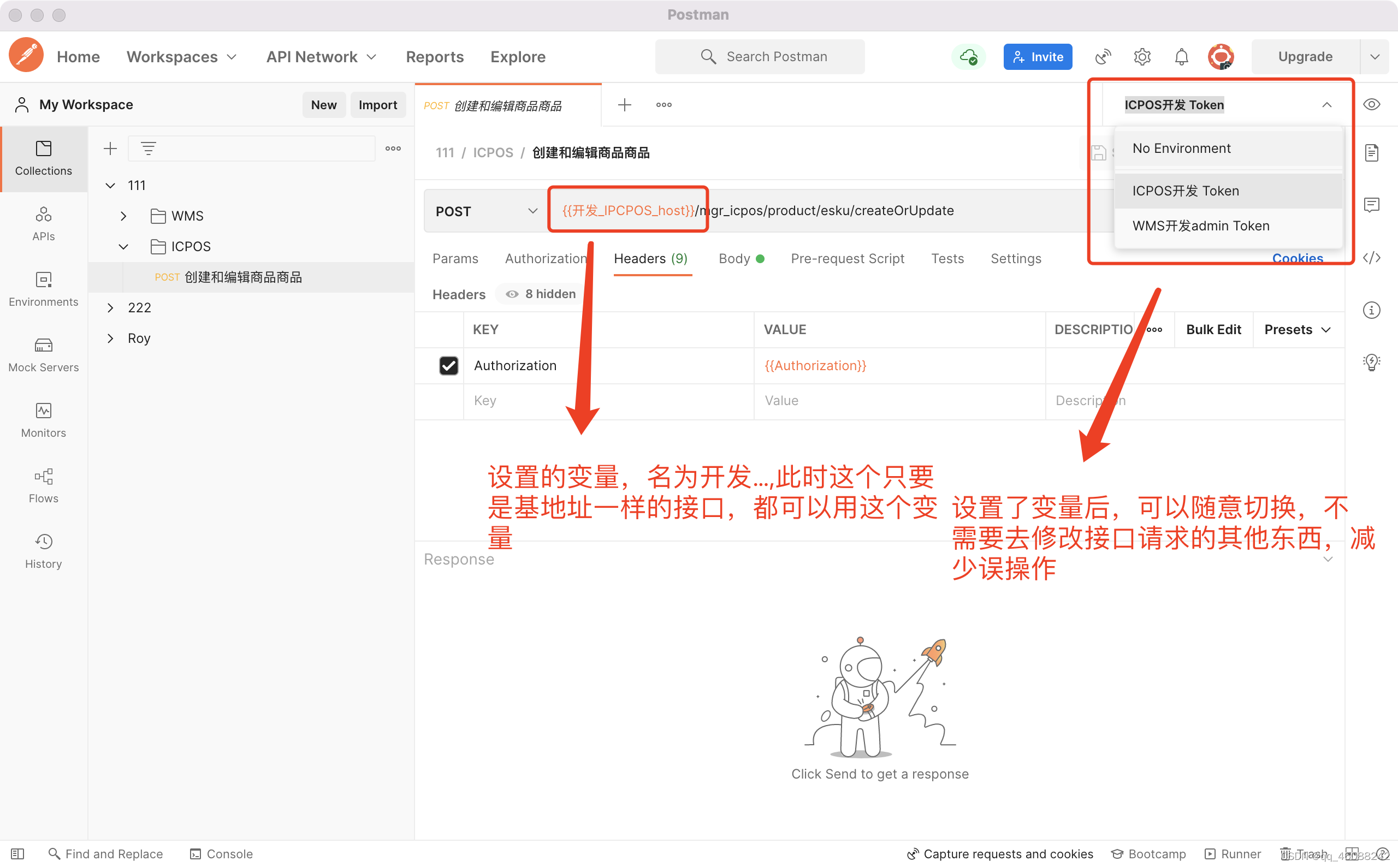Click the settings gear icon in header

(x=1142, y=57)
